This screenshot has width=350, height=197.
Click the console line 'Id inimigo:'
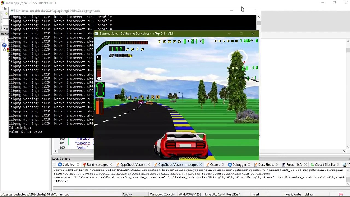tap(20, 128)
